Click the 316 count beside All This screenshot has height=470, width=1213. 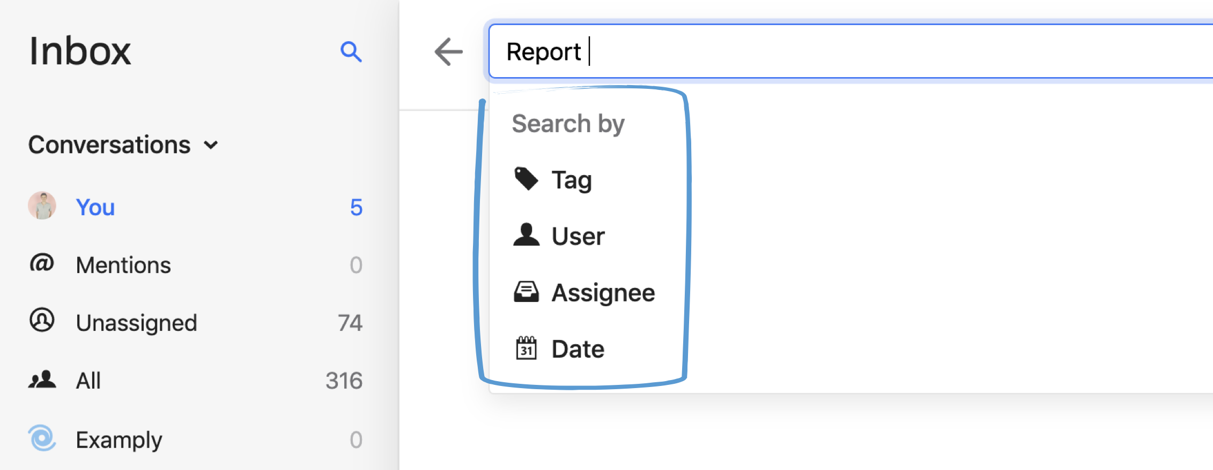pos(344,381)
